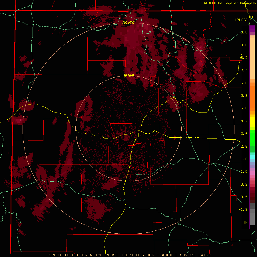The width and height of the screenshot is (257, 257).
Task: Click the TH label on the legend
Action: point(245,222)
